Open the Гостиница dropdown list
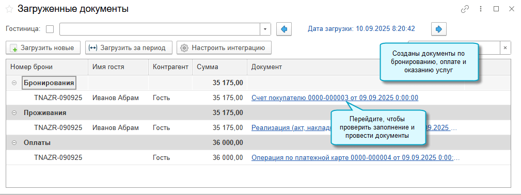Screen dimensions: 521x195 click(265, 29)
